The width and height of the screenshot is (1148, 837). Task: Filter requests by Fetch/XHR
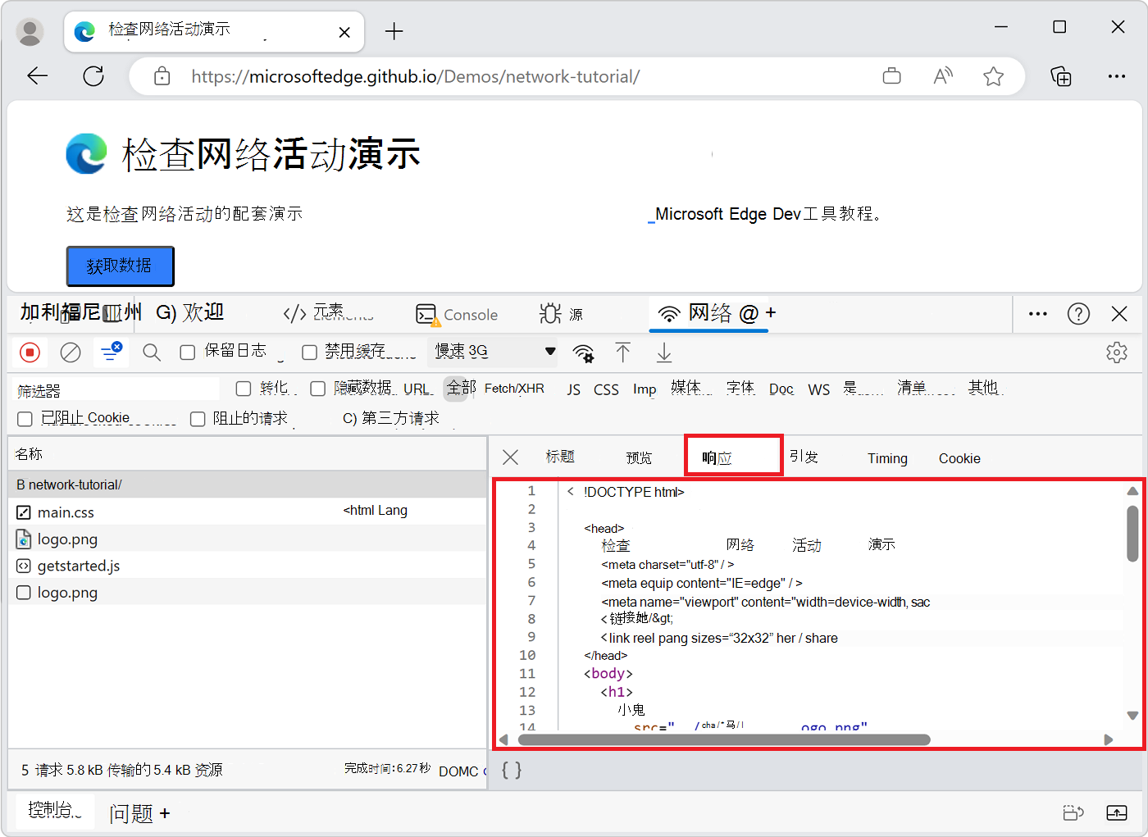(x=514, y=389)
